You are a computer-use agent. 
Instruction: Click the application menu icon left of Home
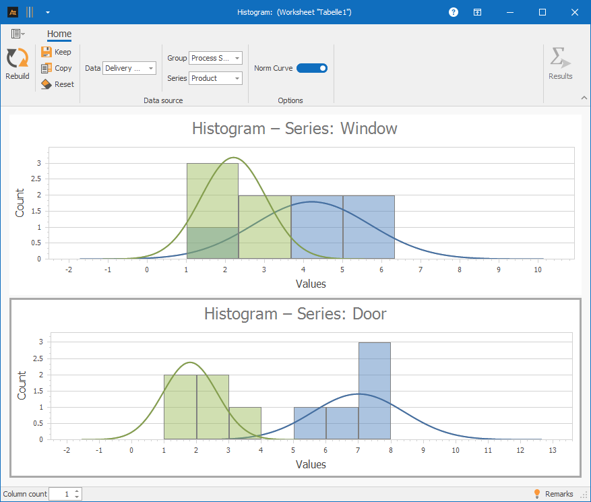[18, 34]
